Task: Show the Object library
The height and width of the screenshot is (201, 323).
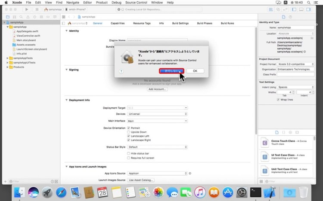Action: (290, 132)
